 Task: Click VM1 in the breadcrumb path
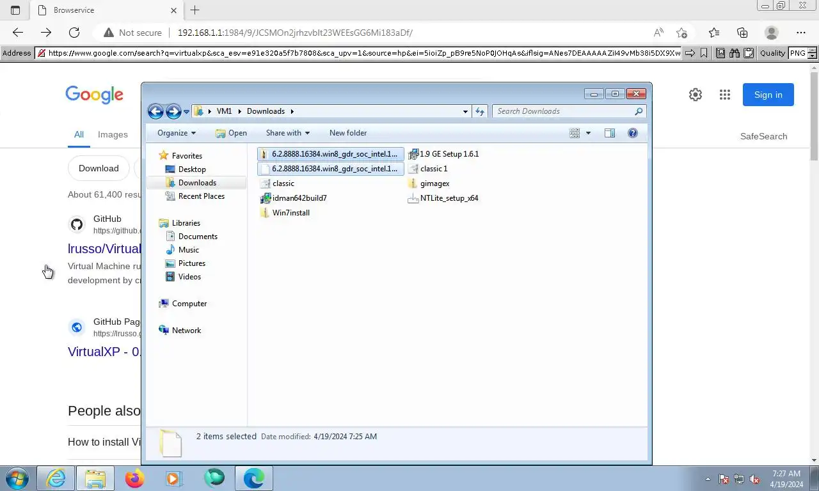(224, 111)
